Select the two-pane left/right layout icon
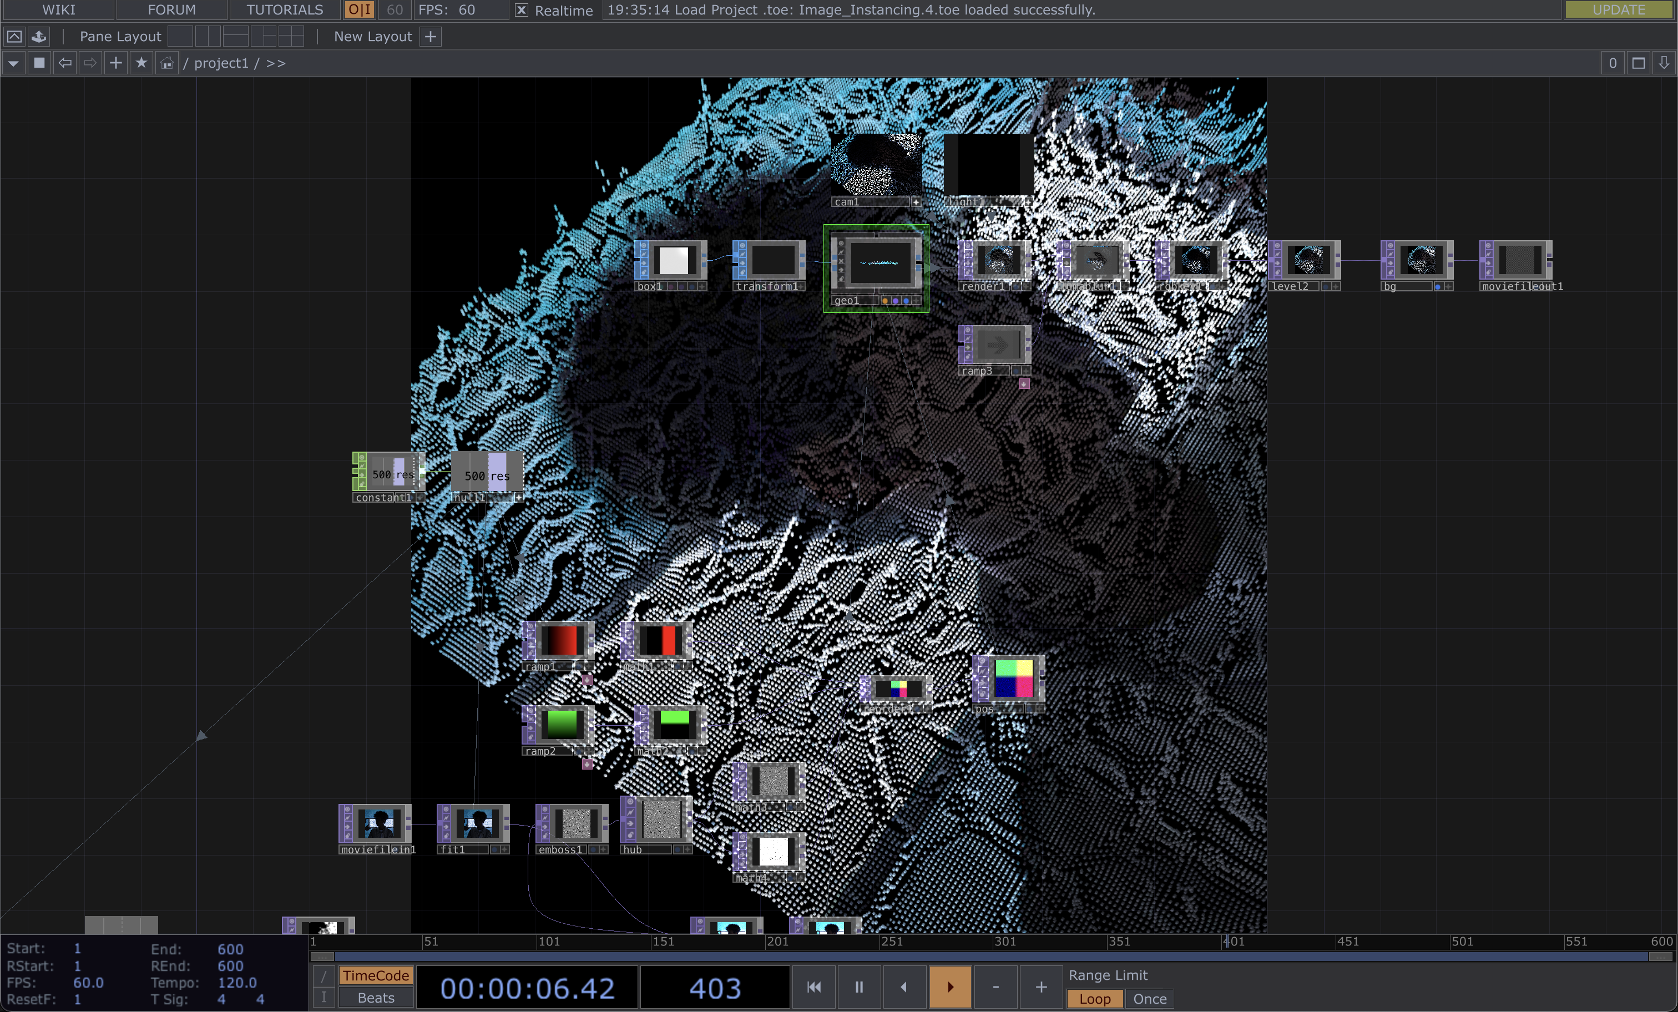The width and height of the screenshot is (1678, 1012). click(x=208, y=36)
